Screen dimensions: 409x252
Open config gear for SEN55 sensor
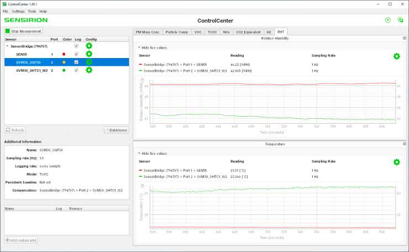tap(89, 54)
